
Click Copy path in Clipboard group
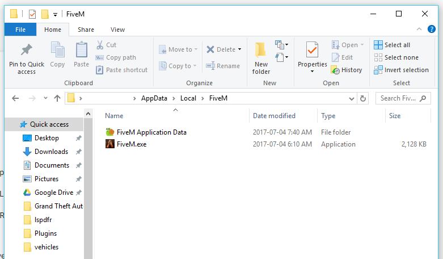[116, 57]
